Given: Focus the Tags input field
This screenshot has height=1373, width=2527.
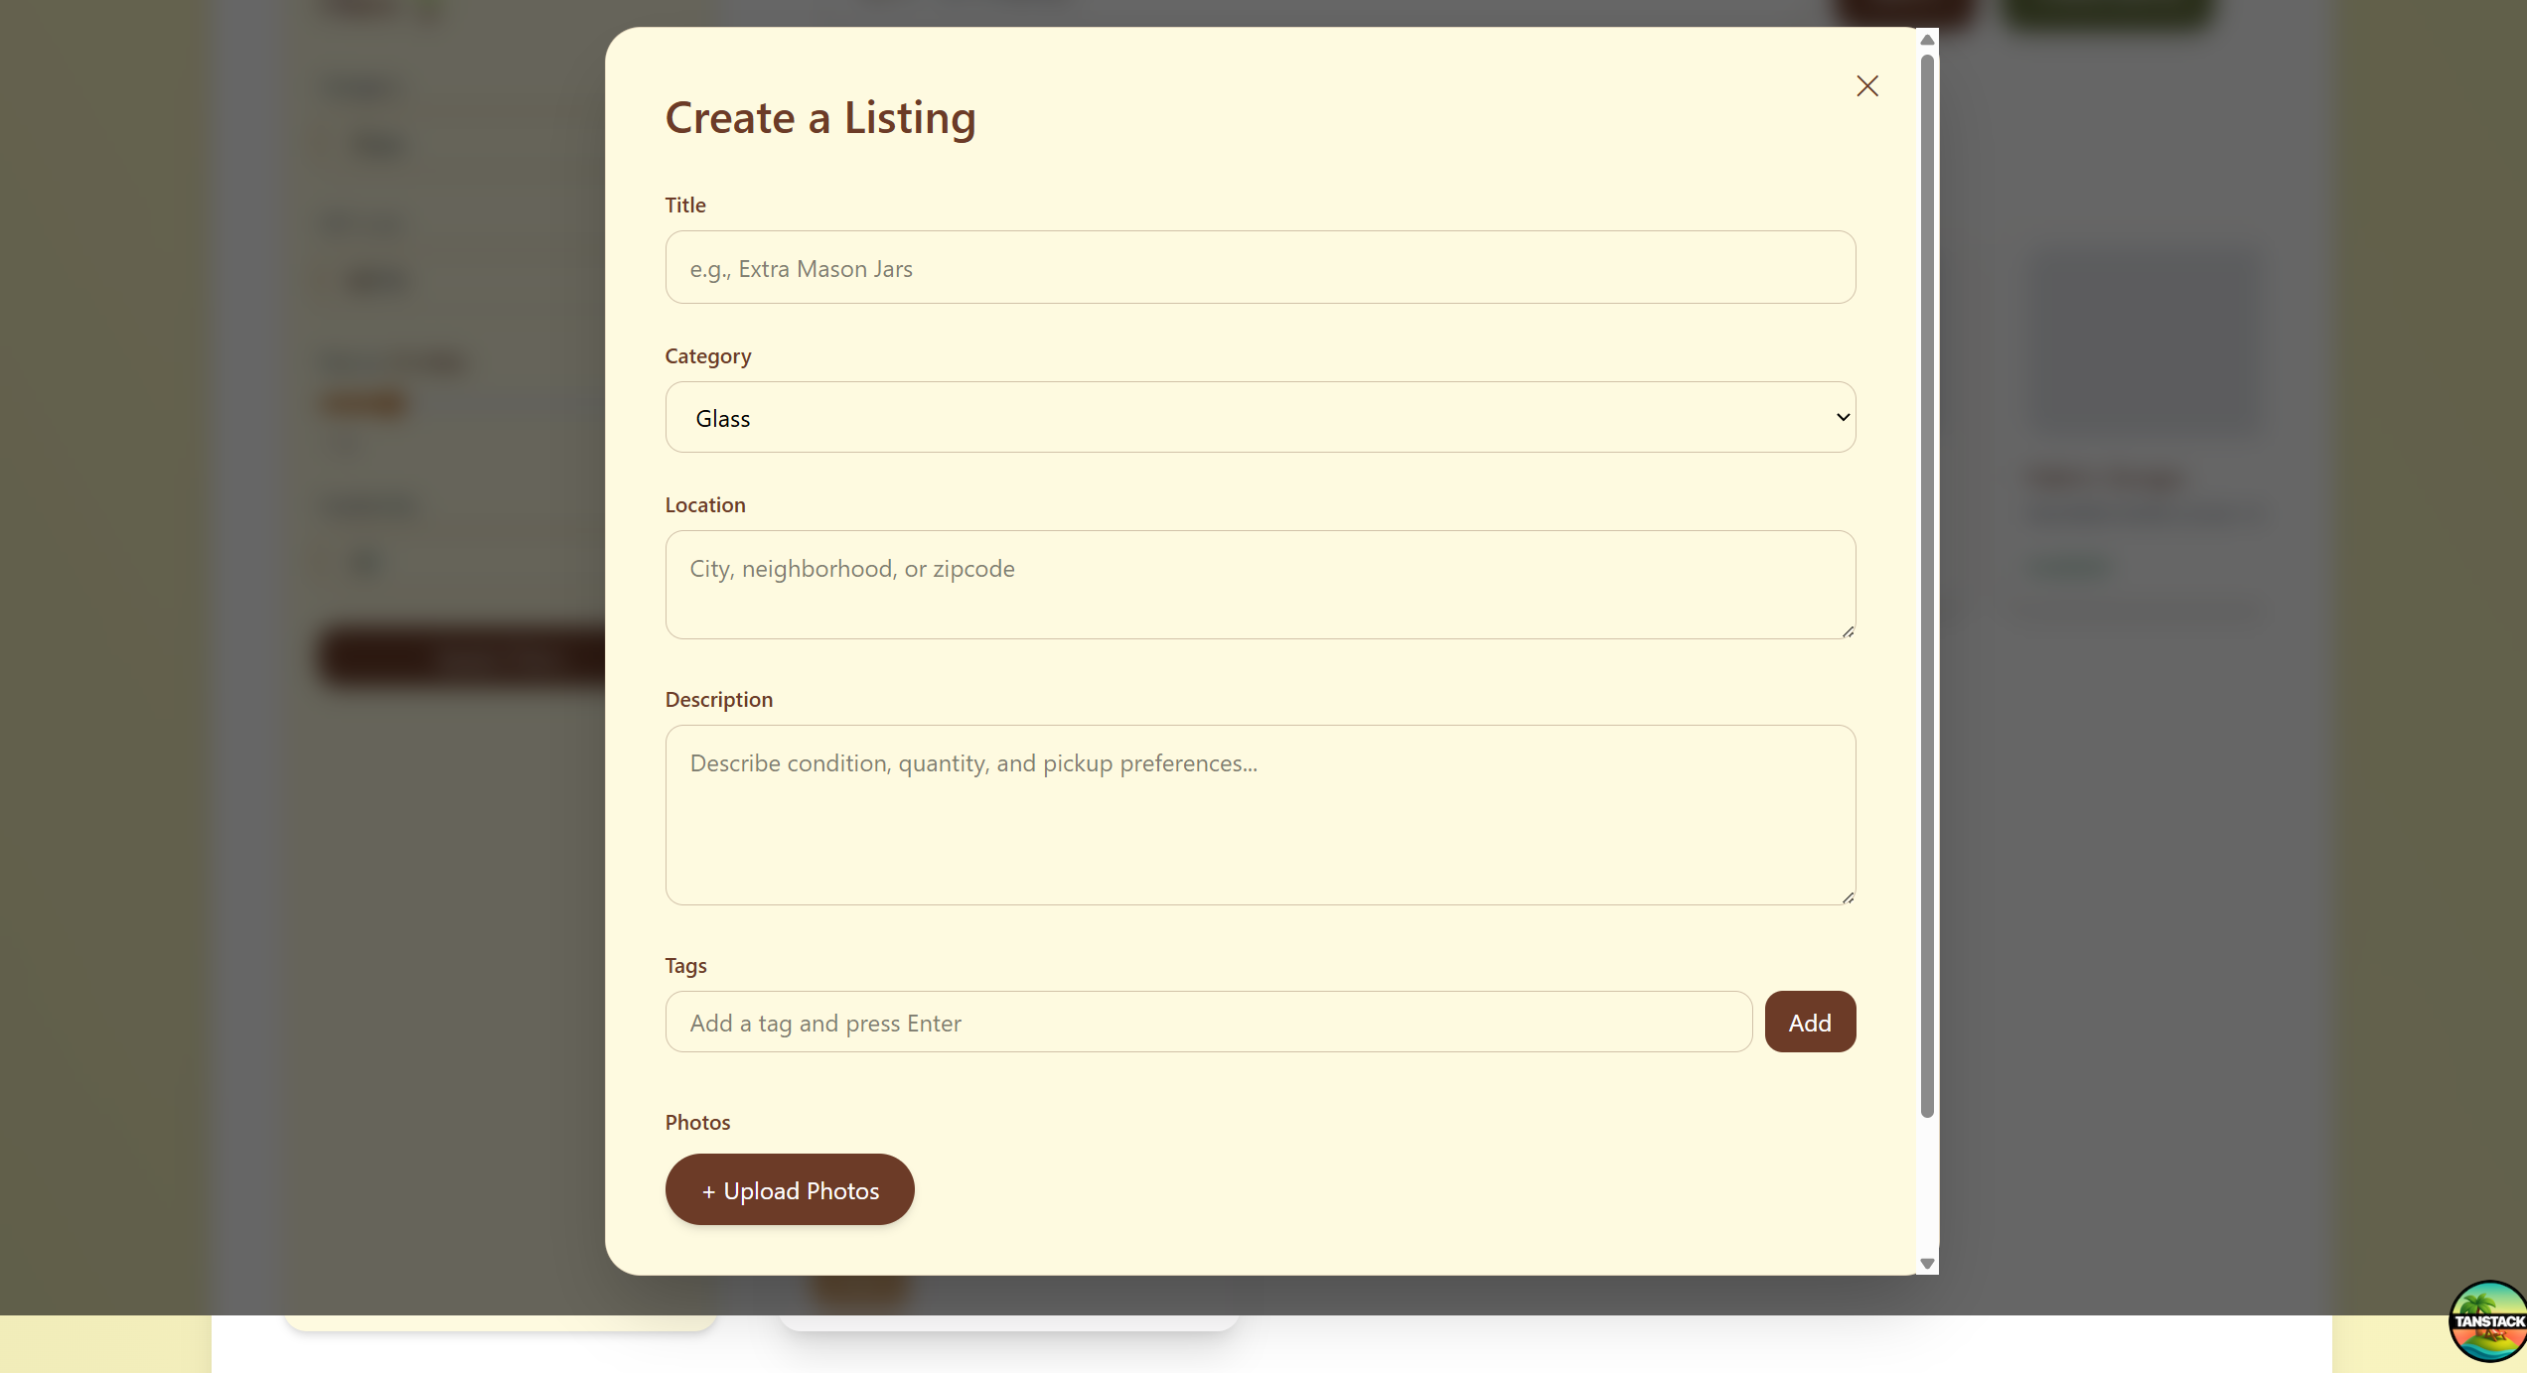Looking at the screenshot, I should point(1208,1023).
